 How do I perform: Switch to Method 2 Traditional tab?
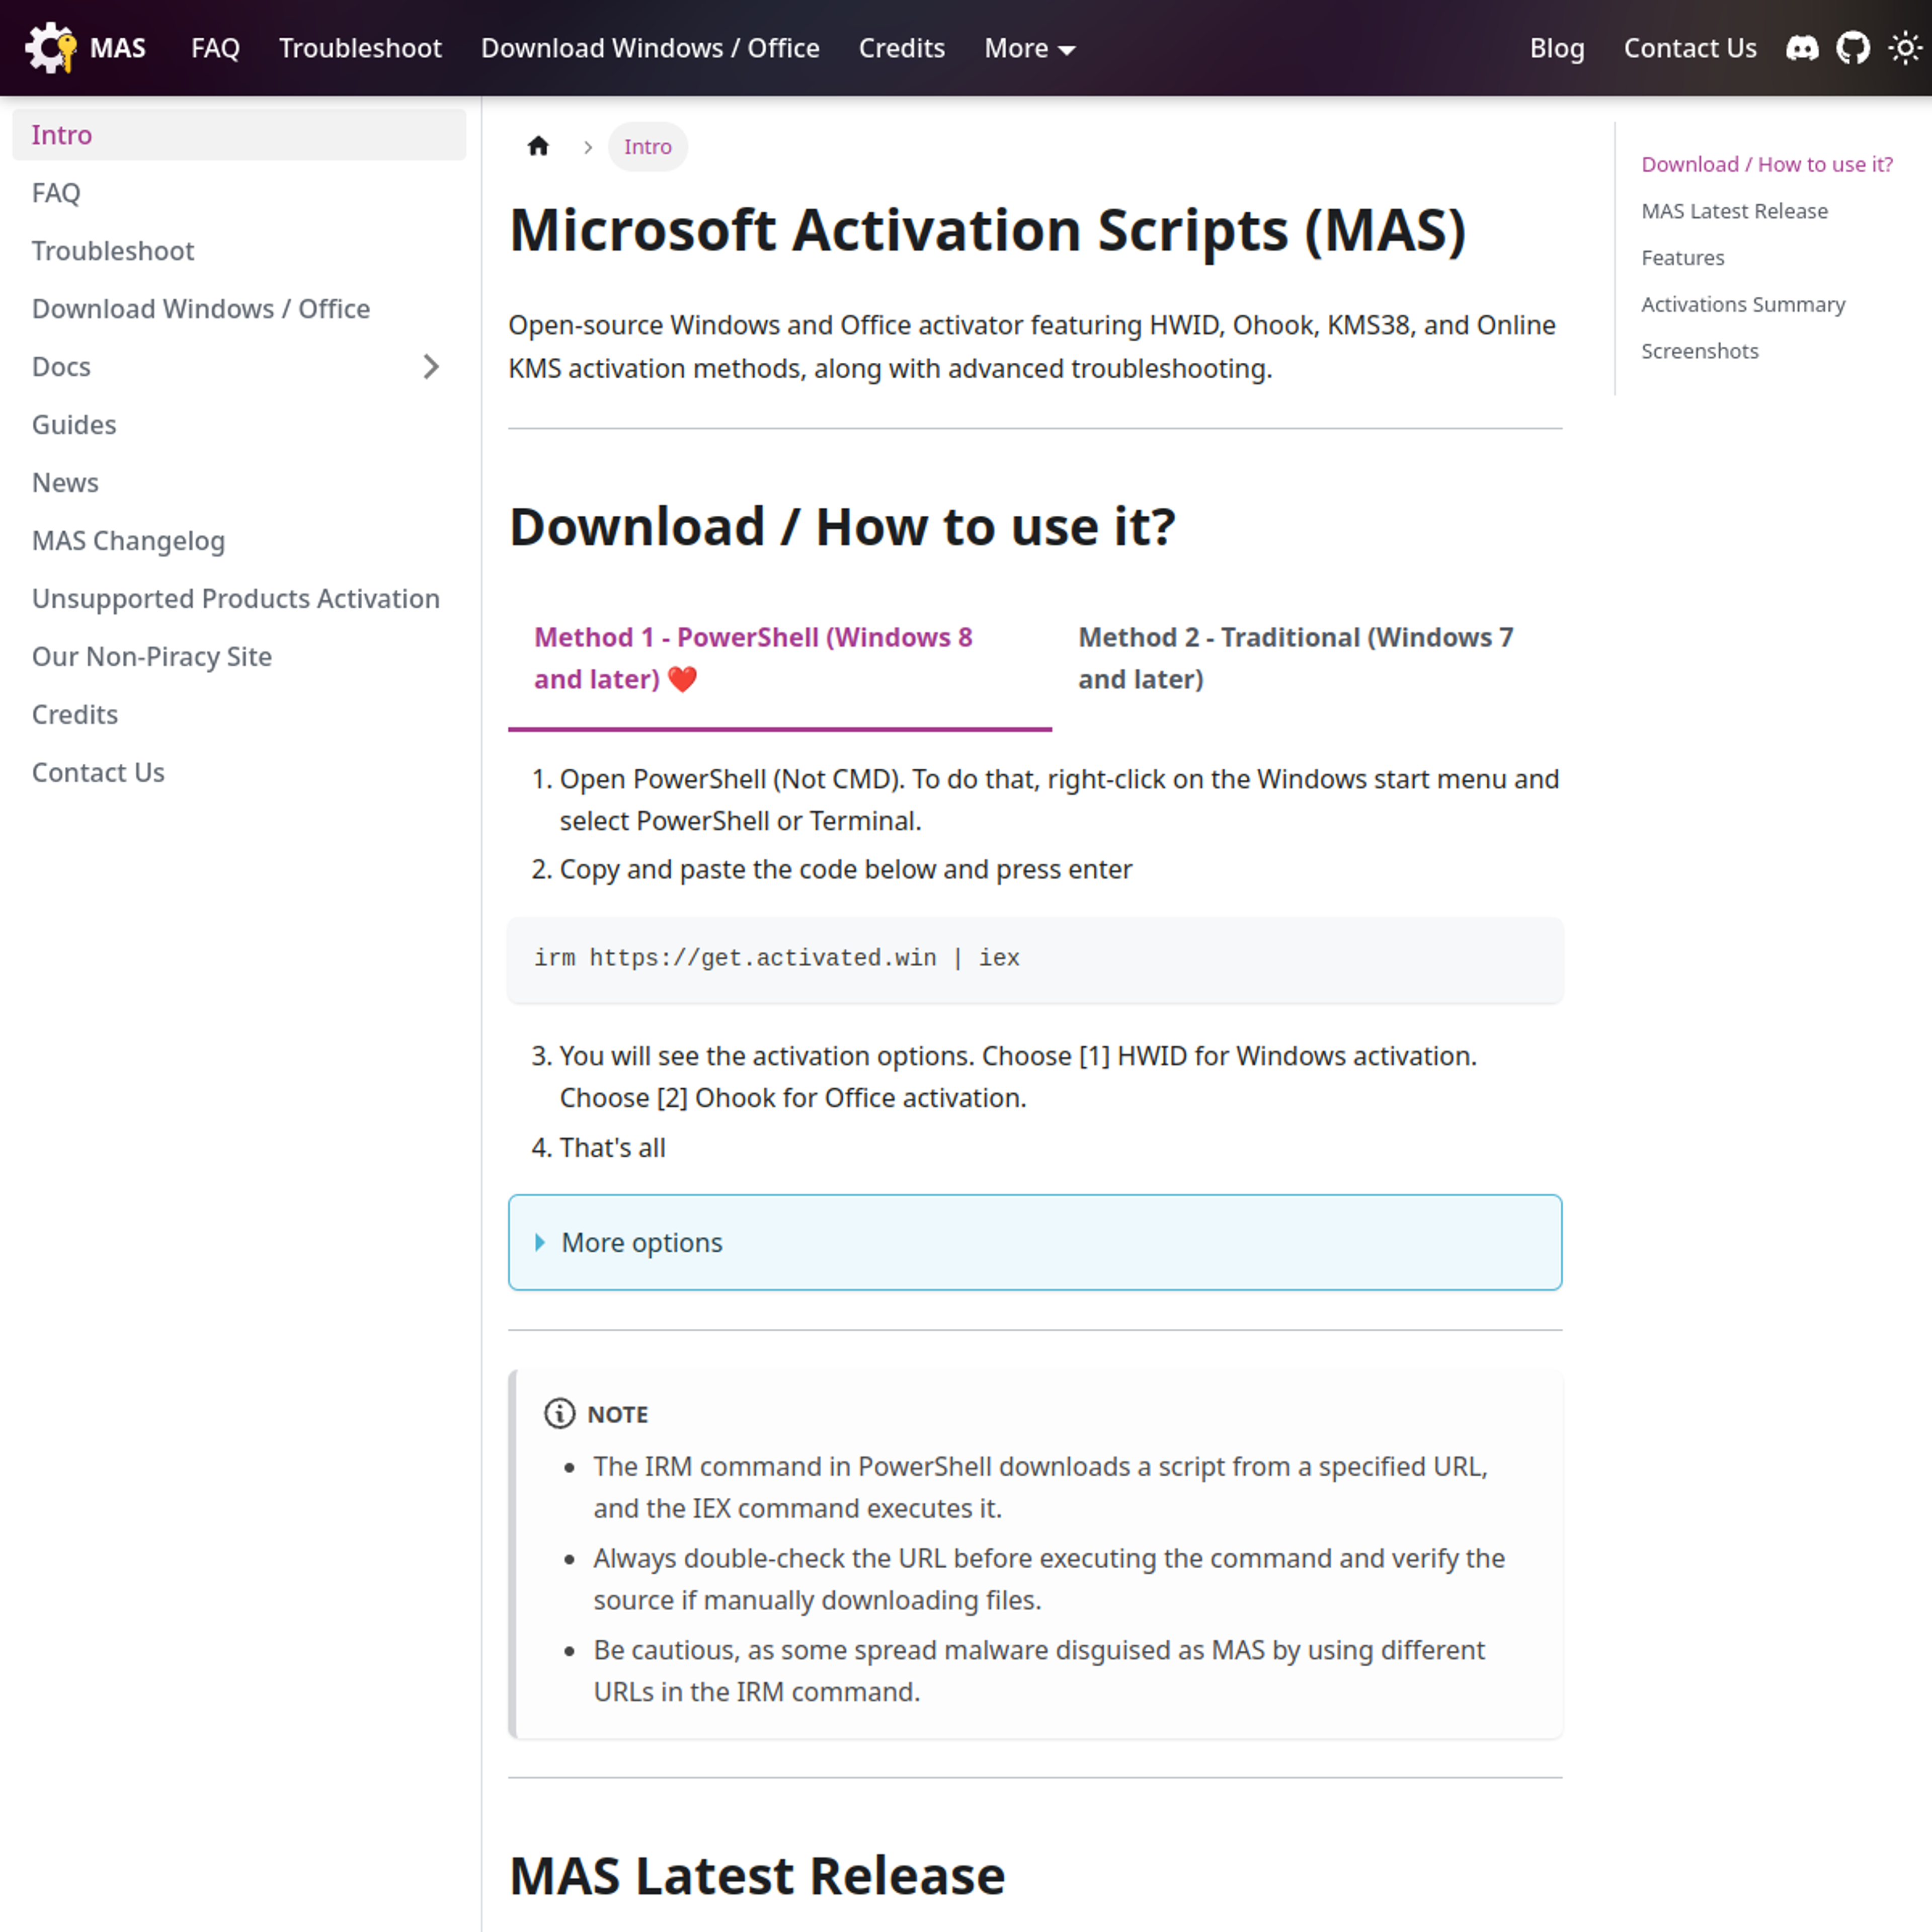tap(1307, 658)
